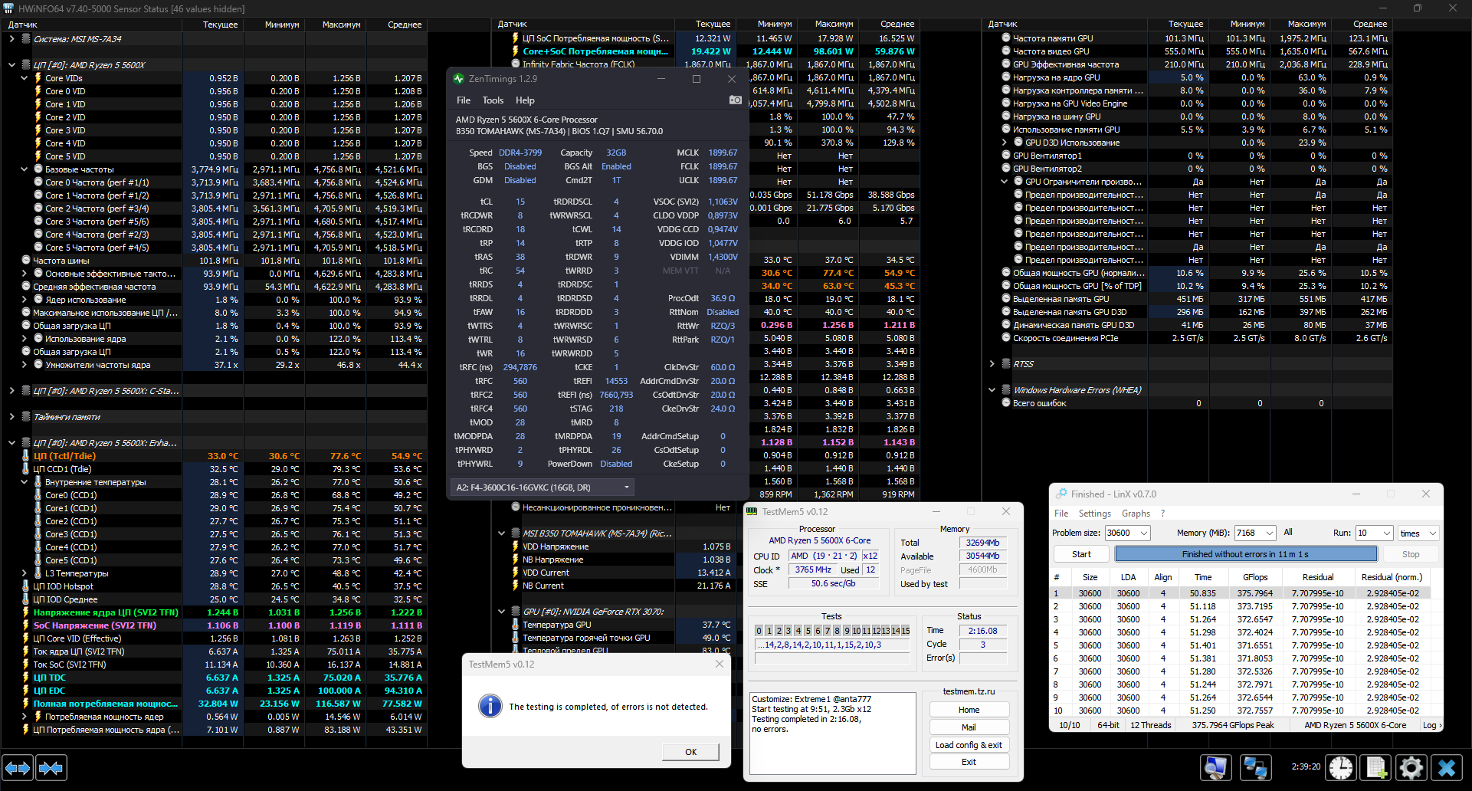Expand the AMD Ryzen 5 5600X C-State group
This screenshot has width=1472, height=791.
[11, 391]
